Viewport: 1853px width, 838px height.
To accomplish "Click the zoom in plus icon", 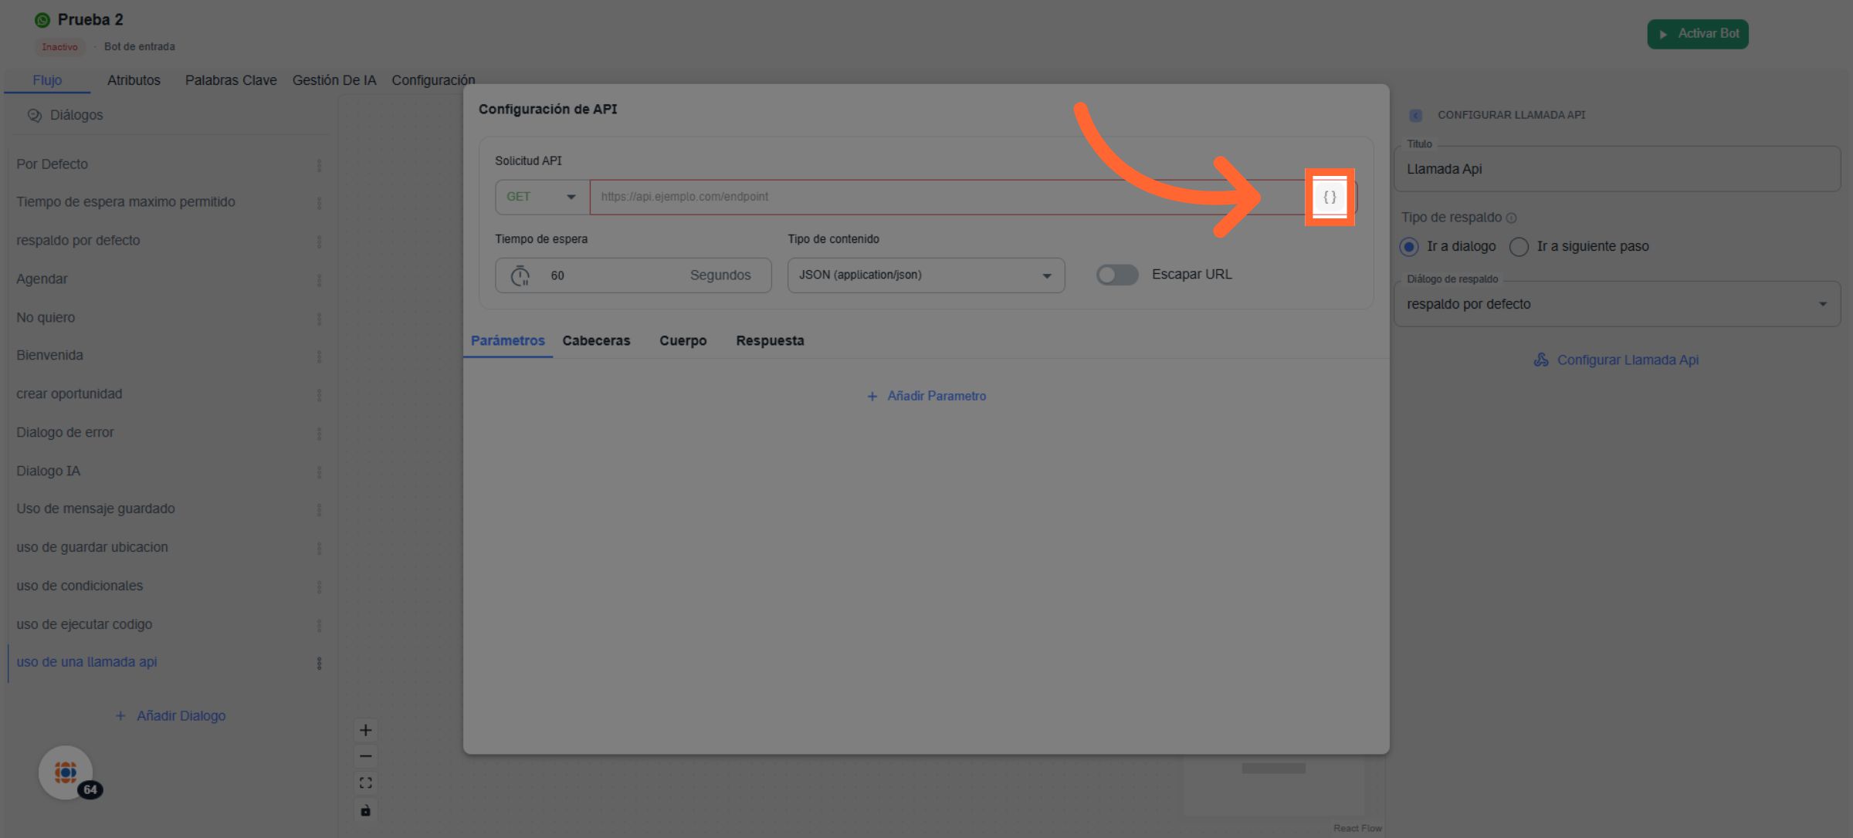I will coord(366,730).
